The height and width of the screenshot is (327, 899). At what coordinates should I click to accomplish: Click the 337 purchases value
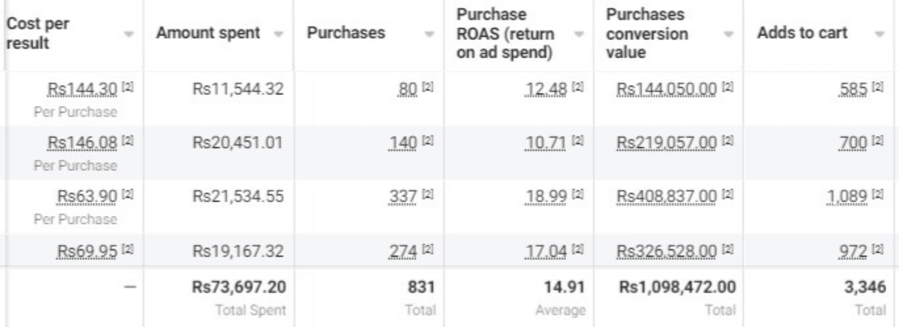tap(403, 197)
